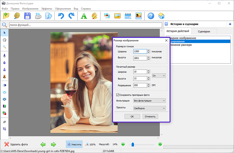Click the resolution DPI stepper arrows
The image size is (234, 153).
[x=149, y=85]
